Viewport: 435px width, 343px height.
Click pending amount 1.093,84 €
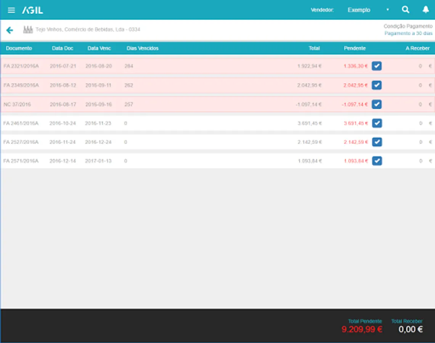(356, 161)
